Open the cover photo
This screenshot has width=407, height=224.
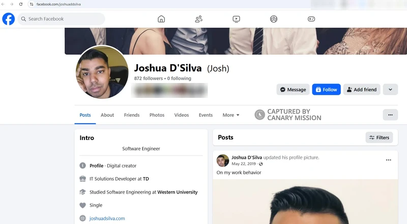pyautogui.click(x=236, y=41)
